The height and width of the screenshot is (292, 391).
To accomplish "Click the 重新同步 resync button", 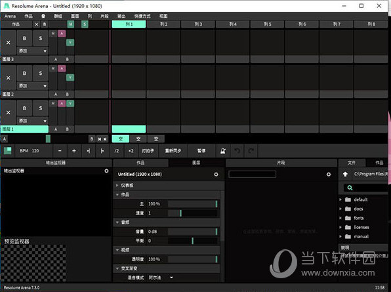I will (173, 151).
